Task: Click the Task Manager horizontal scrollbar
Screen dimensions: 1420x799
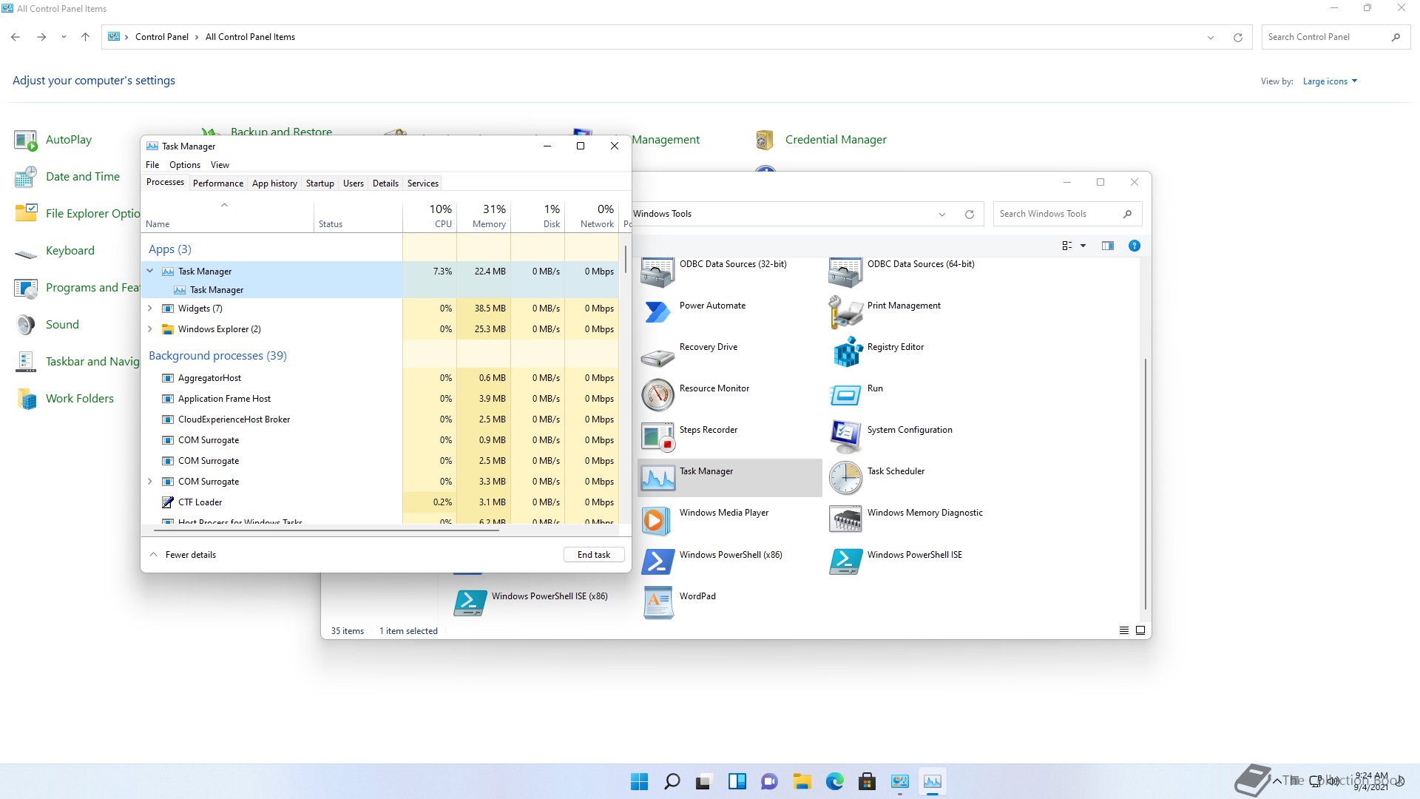Action: [x=325, y=530]
